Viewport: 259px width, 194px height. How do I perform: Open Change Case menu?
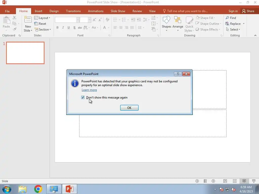[95, 28]
